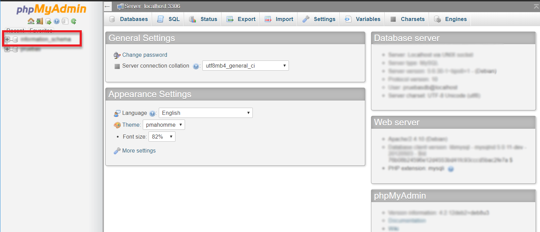Click the Theme label text
Viewport: 540px width, 232px height.
(x=132, y=125)
